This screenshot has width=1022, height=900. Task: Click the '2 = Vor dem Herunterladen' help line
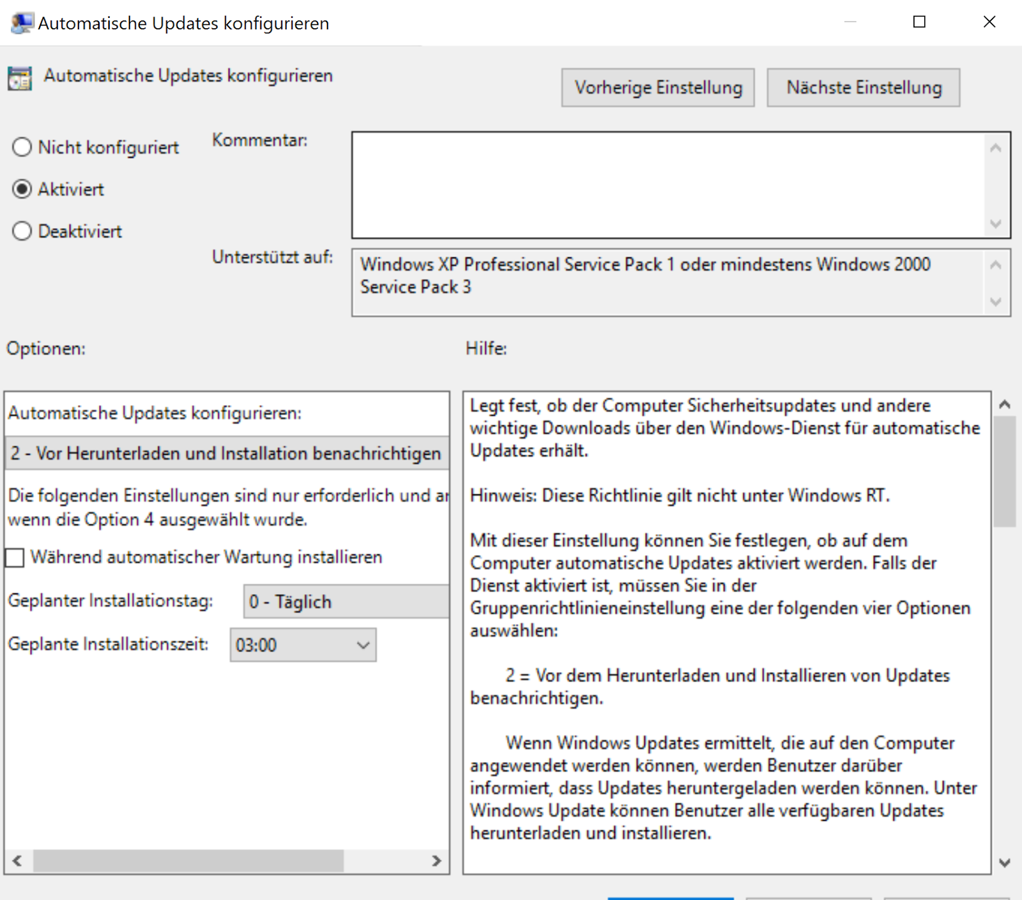[x=710, y=687]
